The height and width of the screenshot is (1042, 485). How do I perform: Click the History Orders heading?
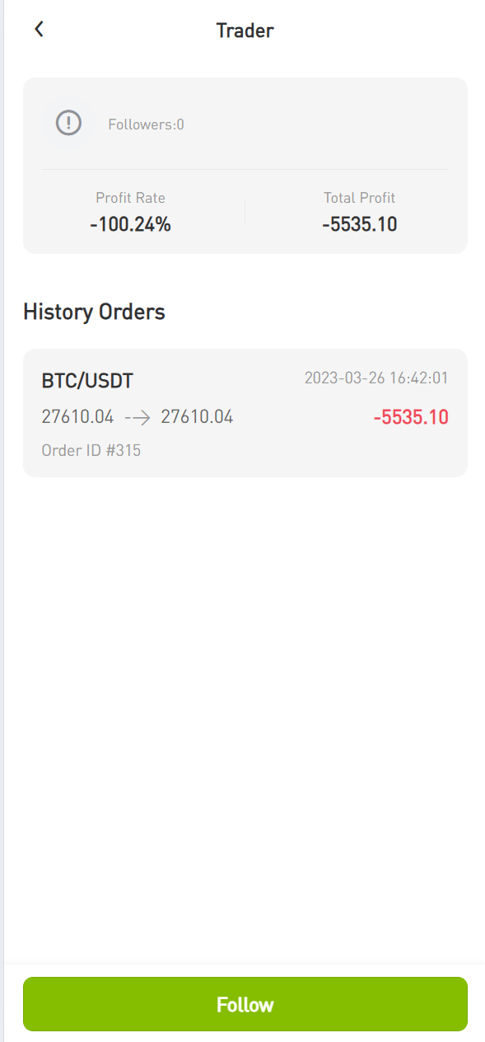94,312
